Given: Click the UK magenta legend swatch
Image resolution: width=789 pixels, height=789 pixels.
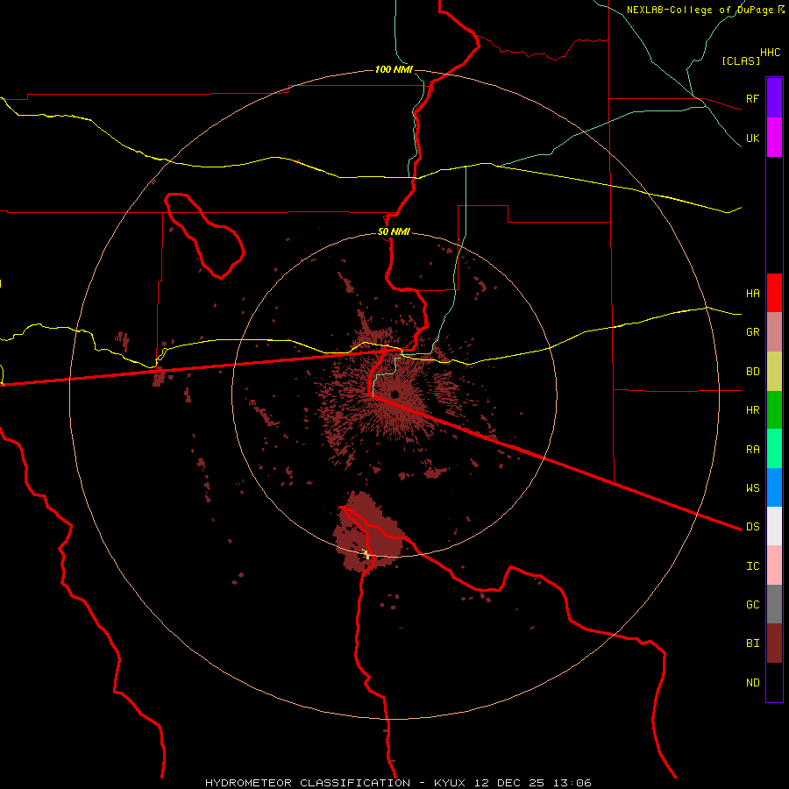Looking at the screenshot, I should click(774, 138).
